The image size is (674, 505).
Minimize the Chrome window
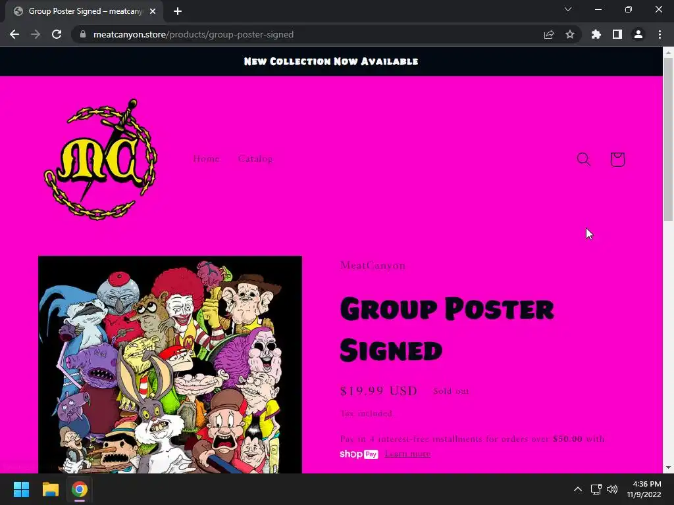598,9
